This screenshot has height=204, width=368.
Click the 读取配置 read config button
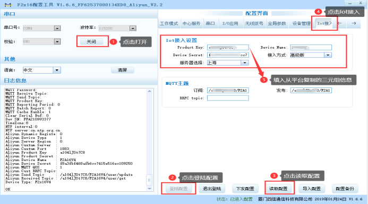point(278,189)
